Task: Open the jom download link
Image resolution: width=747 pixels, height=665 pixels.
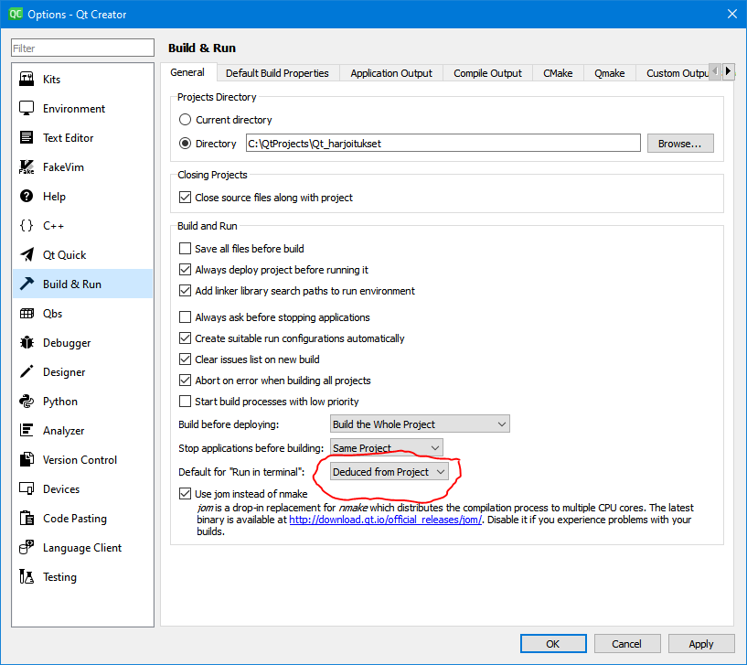Action: pyautogui.click(x=386, y=520)
